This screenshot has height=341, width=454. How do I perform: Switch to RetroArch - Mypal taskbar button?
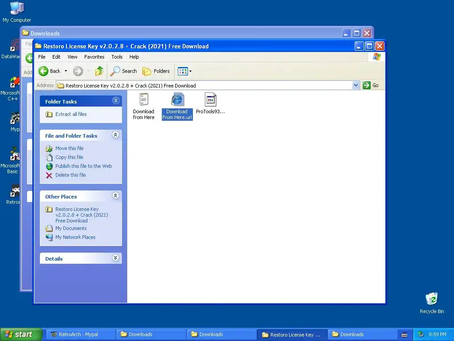click(80, 335)
